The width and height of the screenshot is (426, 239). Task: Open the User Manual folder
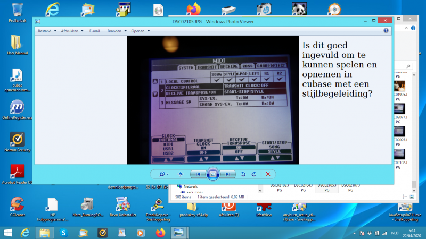point(18,45)
